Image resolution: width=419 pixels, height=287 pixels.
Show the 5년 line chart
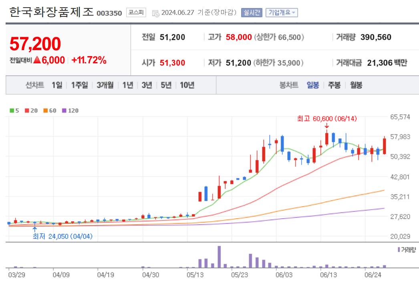(x=166, y=85)
